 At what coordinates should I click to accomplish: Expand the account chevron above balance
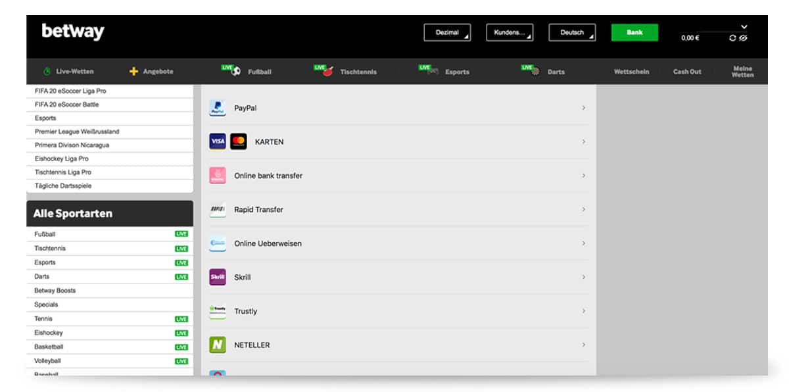click(744, 27)
